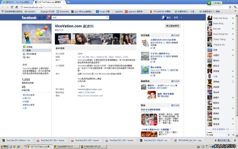Click inside Facebook search field

point(78,18)
